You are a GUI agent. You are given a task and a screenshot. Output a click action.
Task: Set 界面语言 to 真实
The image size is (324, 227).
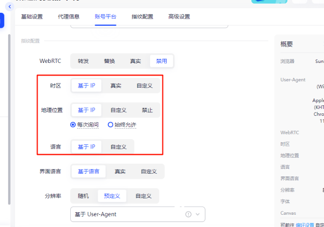[x=120, y=171]
